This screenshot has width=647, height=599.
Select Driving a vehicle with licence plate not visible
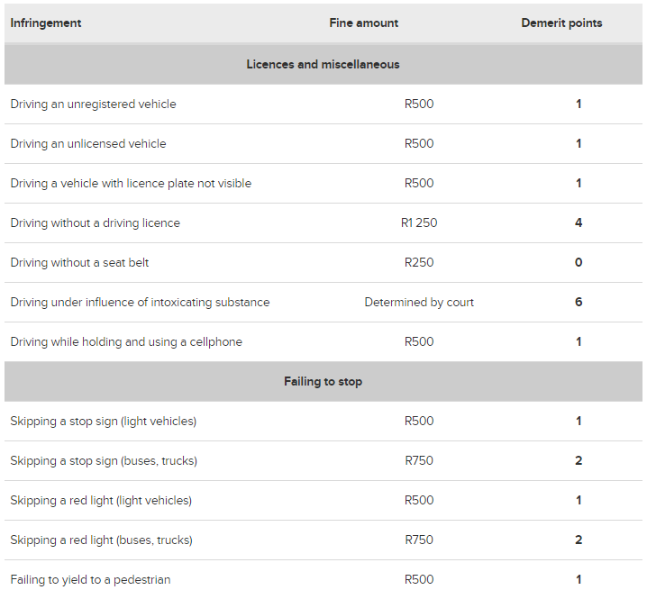point(131,183)
